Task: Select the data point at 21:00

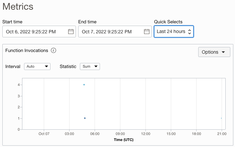Action: pyautogui.click(x=221, y=118)
